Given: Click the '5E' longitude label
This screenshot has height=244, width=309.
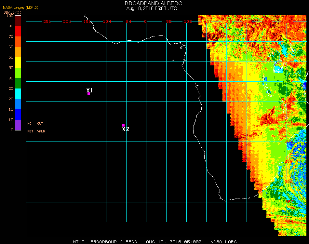Looking at the screenshot, I should (169, 21).
